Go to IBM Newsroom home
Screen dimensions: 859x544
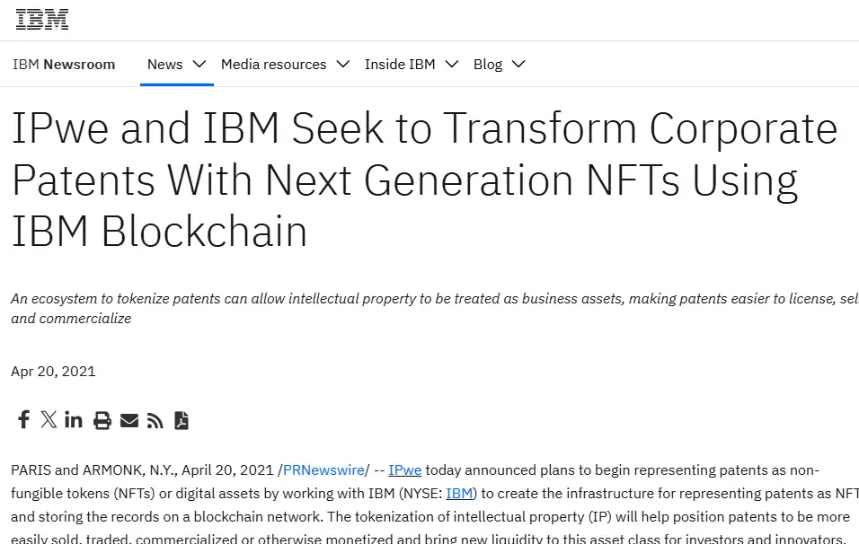[63, 64]
